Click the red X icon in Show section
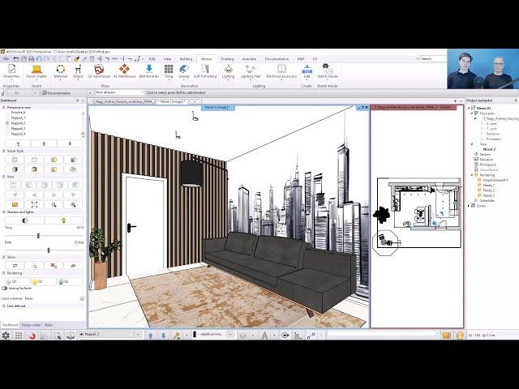Image resolution: width=519 pixels, height=389 pixels. point(54,266)
